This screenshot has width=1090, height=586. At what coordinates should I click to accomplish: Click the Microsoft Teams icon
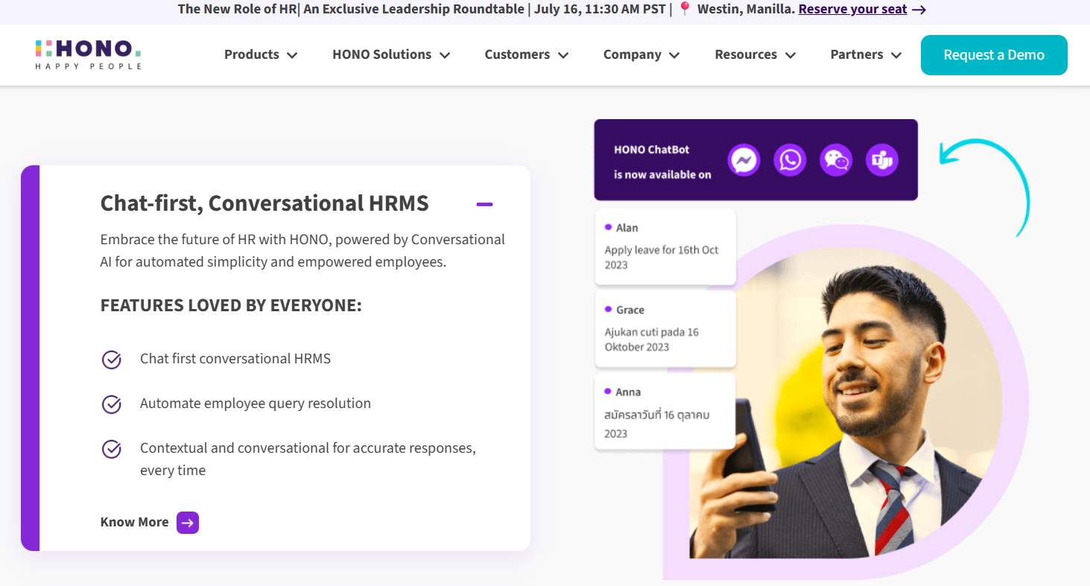tap(882, 160)
